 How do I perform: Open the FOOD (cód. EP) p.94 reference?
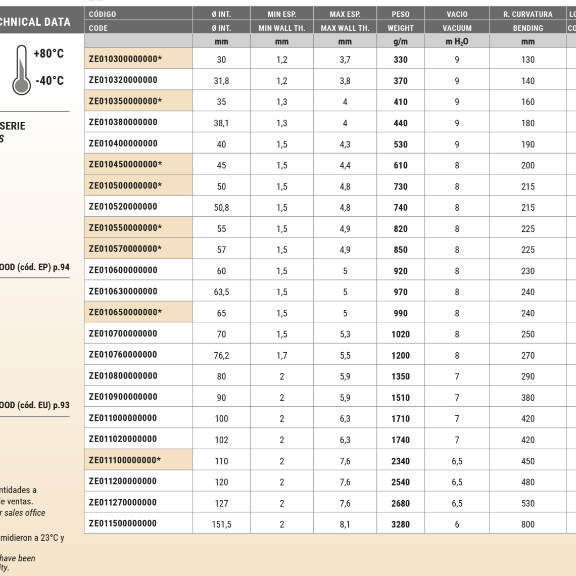click(34, 267)
